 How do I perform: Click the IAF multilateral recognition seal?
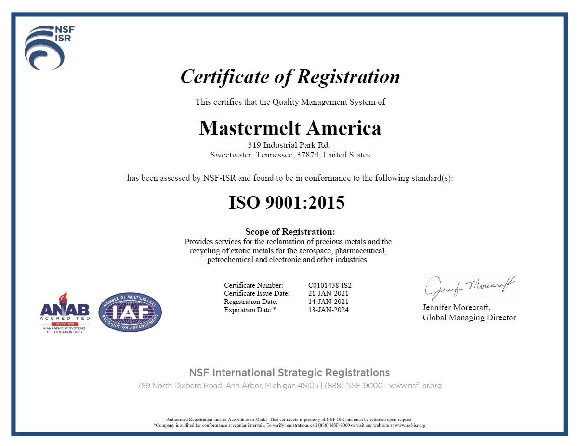click(x=130, y=312)
